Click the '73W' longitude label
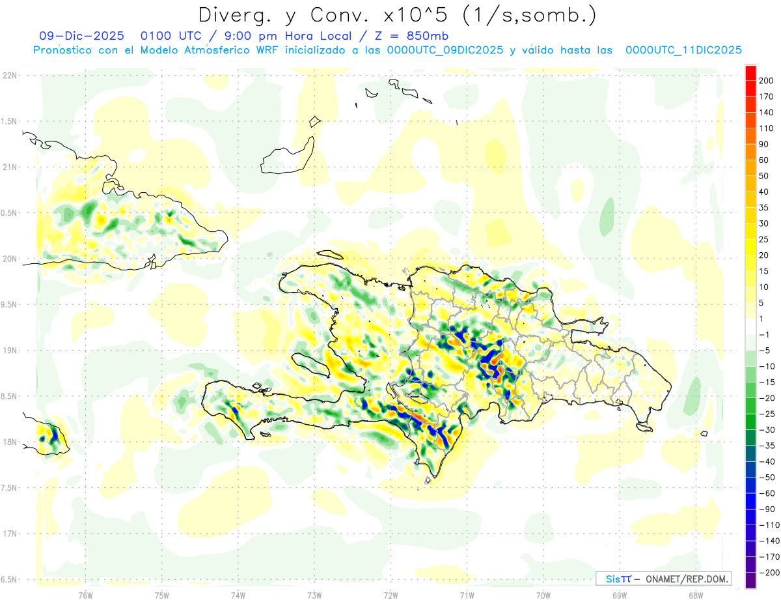 (314, 595)
